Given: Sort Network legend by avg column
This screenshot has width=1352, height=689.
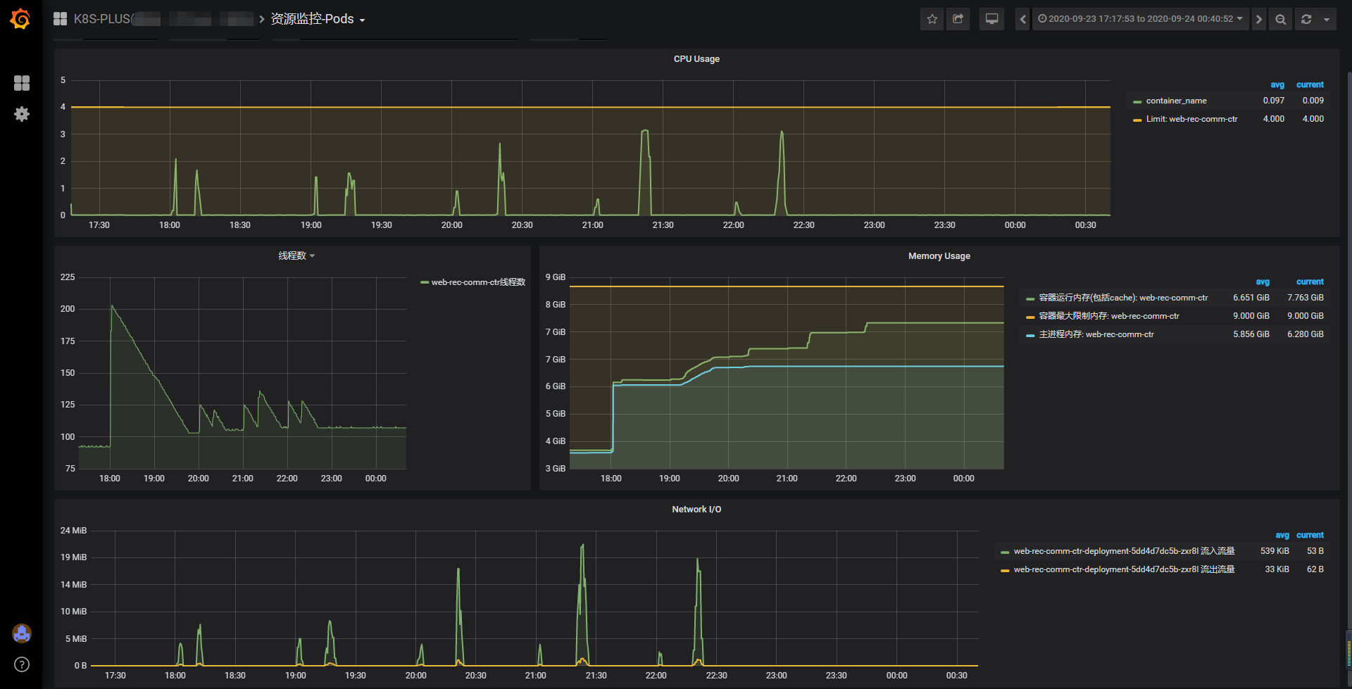Looking at the screenshot, I should coord(1282,535).
